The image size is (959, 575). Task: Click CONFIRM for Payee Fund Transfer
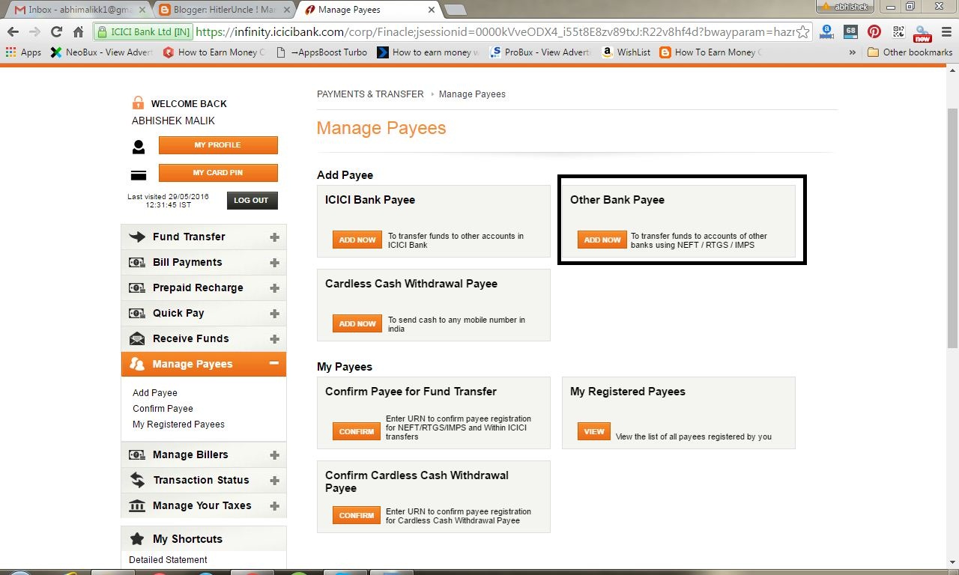[x=357, y=431]
